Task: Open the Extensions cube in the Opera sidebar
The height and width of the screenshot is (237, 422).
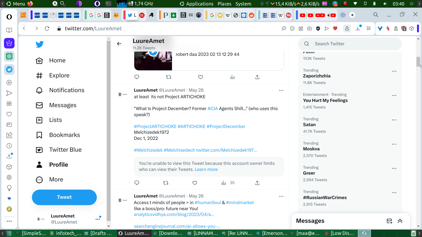Action: [9, 167]
